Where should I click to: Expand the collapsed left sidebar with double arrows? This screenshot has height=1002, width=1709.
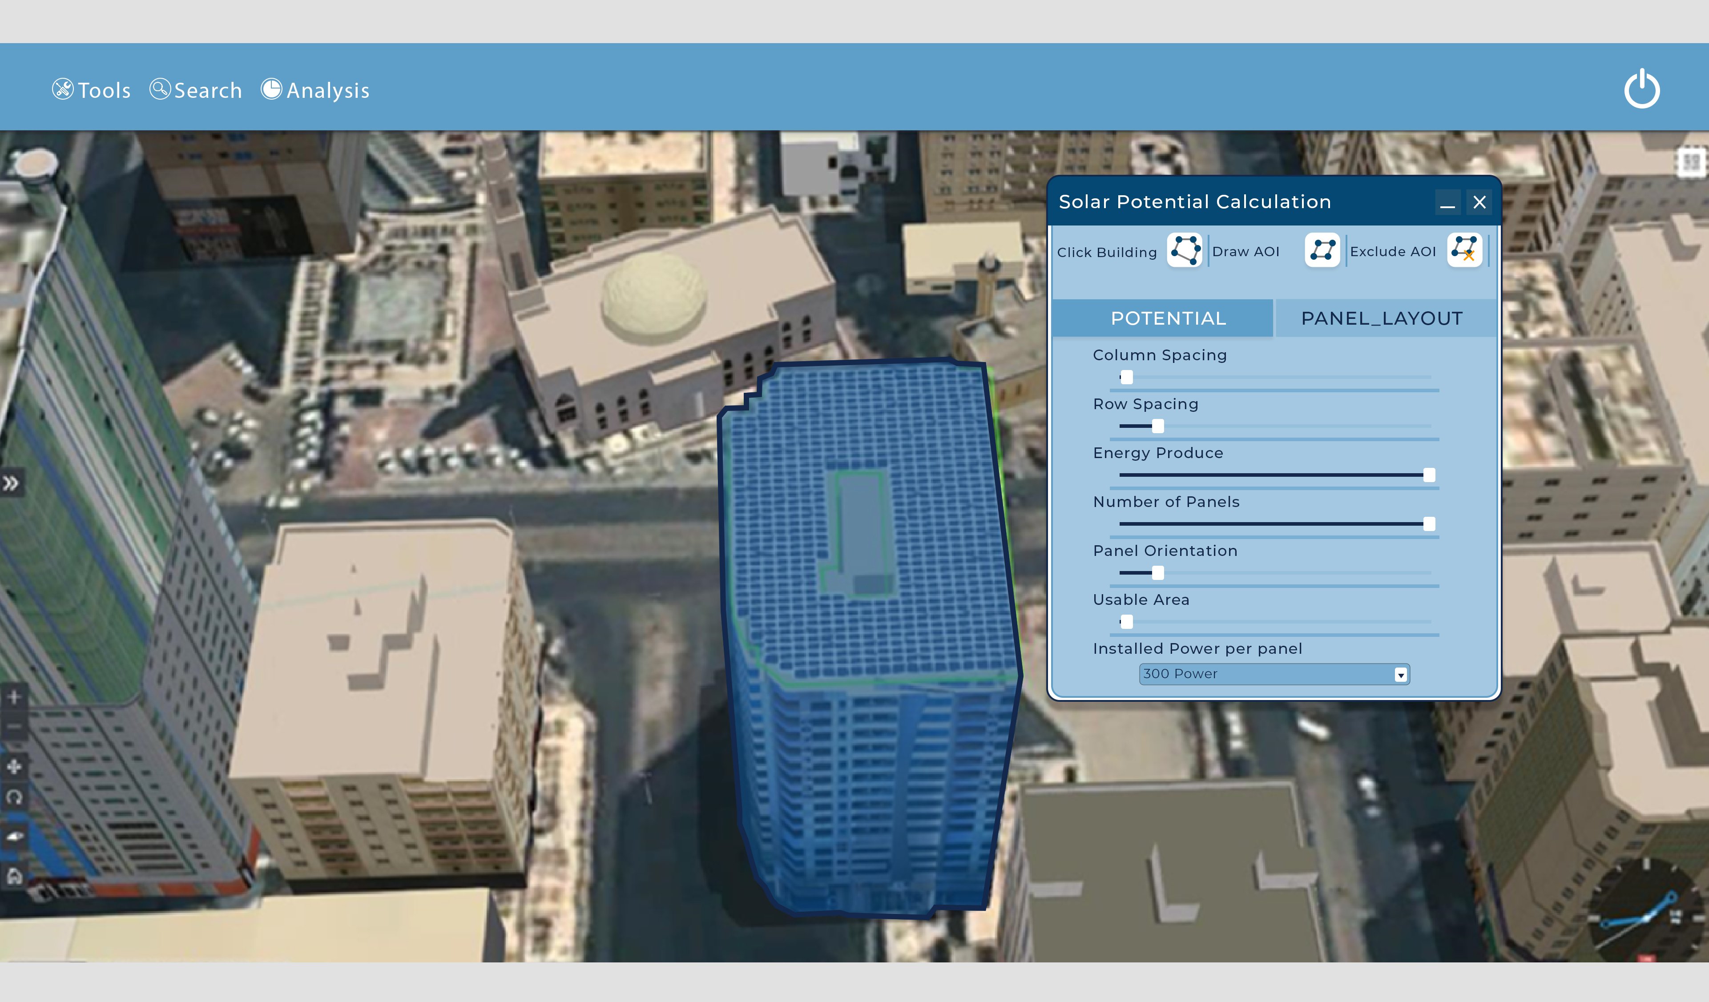11,483
